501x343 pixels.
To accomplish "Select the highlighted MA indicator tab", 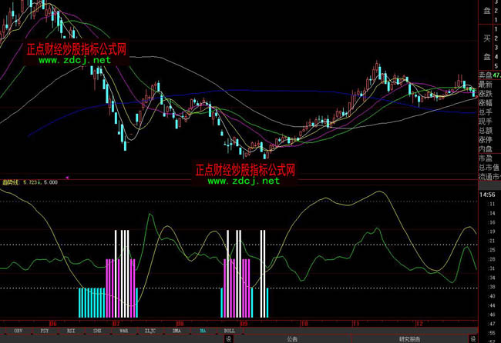I will click(x=203, y=329).
